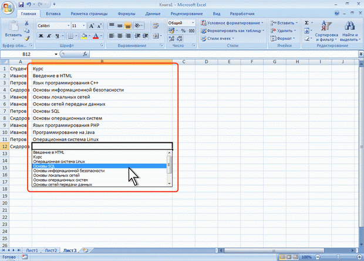This screenshot has height=261, width=364.
Task: Apply the fill color bucket
Action: point(84,36)
